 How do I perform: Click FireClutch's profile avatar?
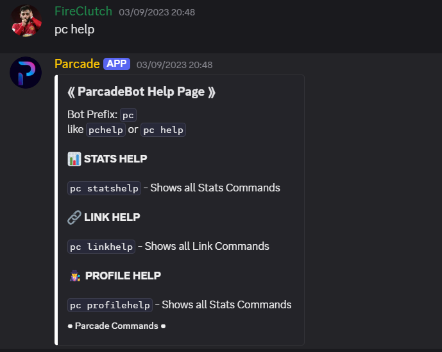26,21
